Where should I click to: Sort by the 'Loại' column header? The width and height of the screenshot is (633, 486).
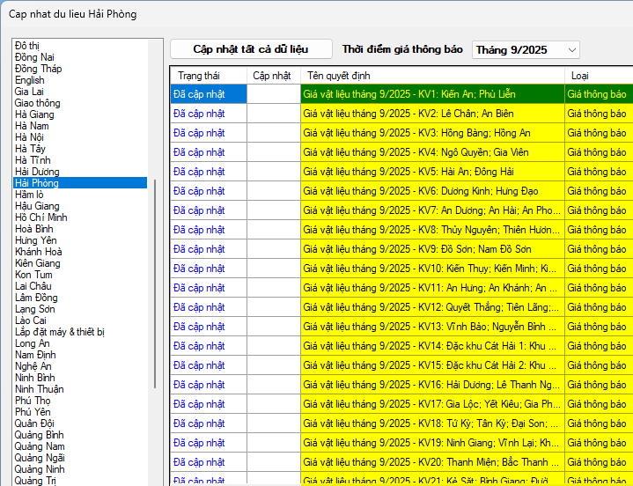(x=581, y=76)
